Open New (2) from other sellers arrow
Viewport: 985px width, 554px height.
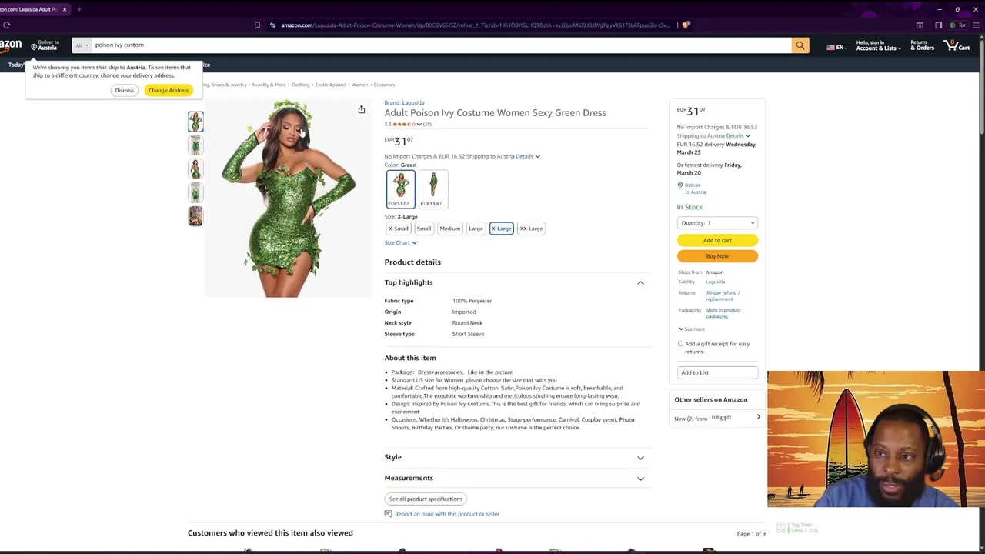pyautogui.click(x=758, y=417)
